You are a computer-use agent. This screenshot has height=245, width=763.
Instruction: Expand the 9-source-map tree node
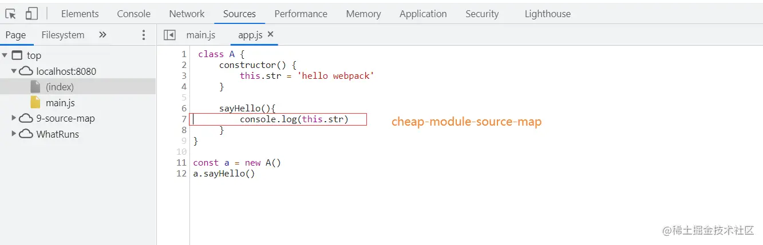pyautogui.click(x=14, y=118)
